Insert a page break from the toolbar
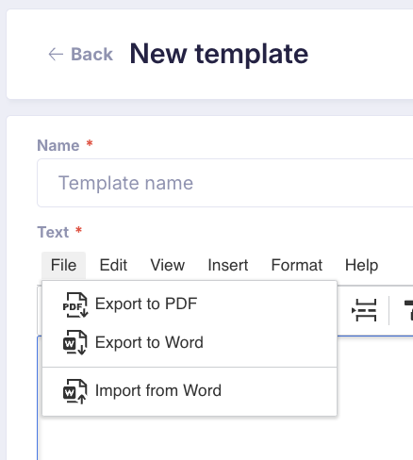Viewport: 413px width, 460px height. 364,310
